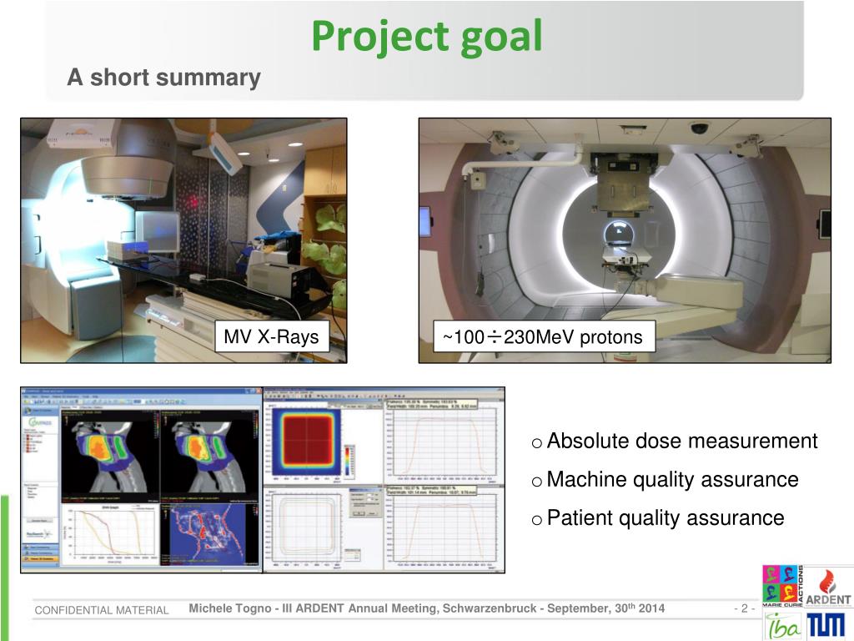The width and height of the screenshot is (854, 641).
Task: Open the MV X-Rays linac photo
Action: click(x=183, y=240)
